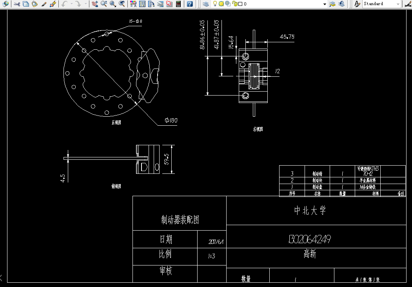The width and height of the screenshot is (412, 287).
Task: Click the Zoom Window tool
Action: point(113,4)
